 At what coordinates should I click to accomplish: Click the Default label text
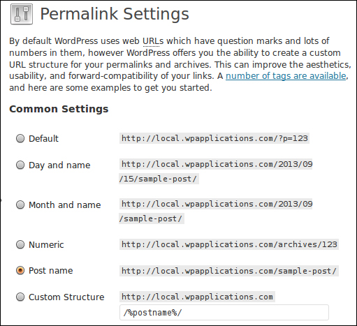point(43,138)
